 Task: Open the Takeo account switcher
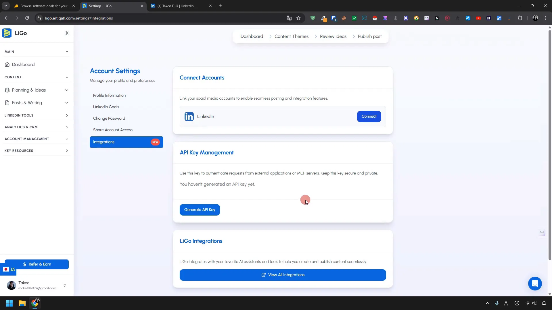(37, 285)
